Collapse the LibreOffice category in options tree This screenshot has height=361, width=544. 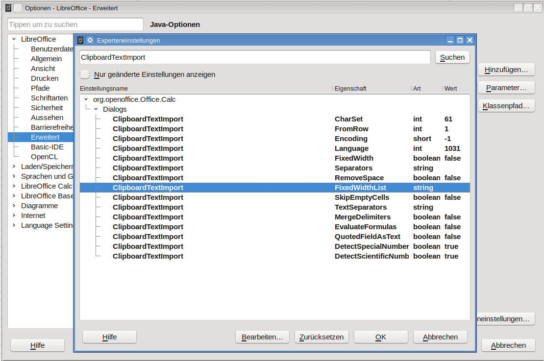(14, 39)
